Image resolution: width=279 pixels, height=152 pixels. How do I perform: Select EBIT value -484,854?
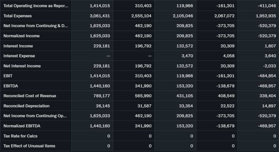267,76
